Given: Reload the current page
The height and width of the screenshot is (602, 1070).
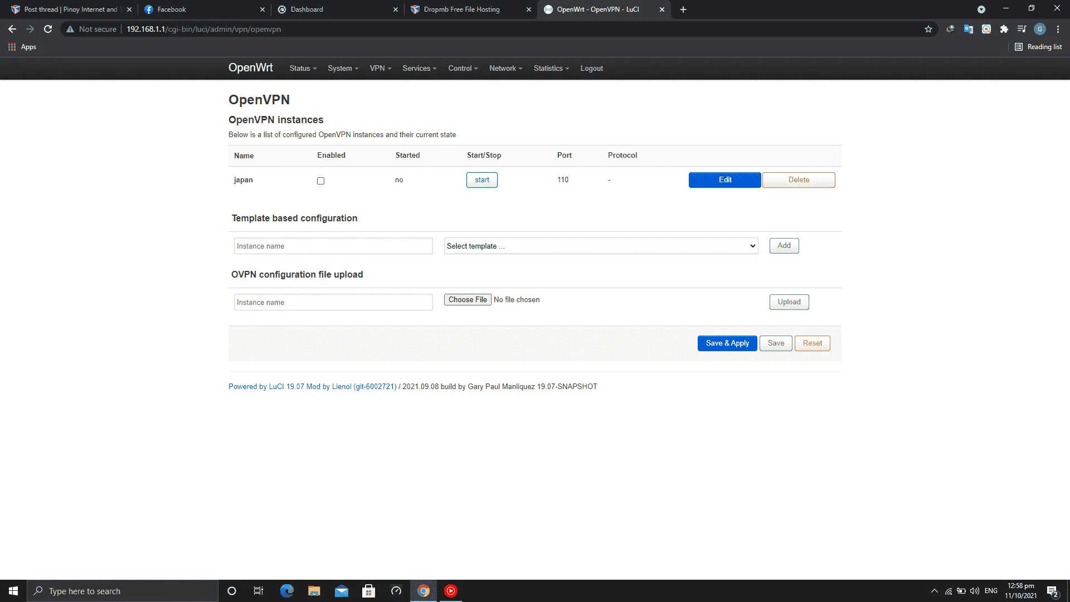Looking at the screenshot, I should [x=48, y=29].
